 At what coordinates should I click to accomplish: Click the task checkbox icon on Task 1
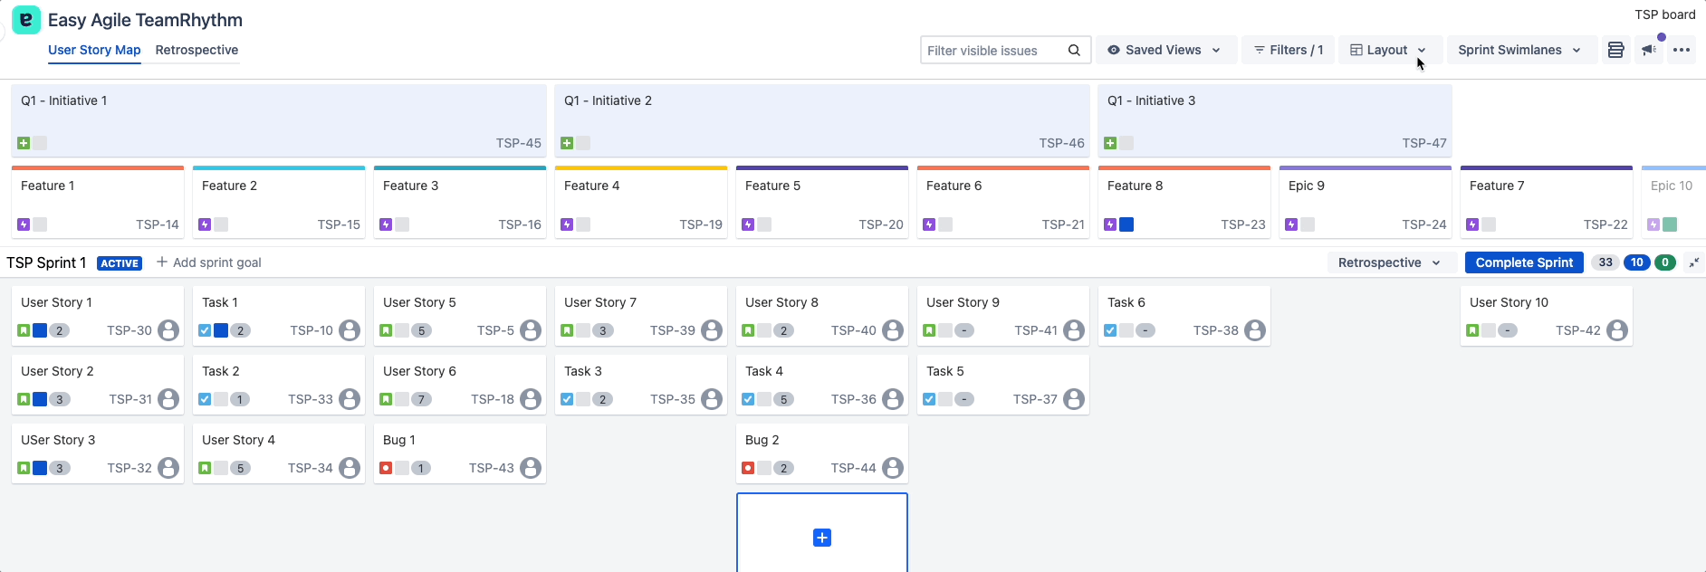point(205,330)
